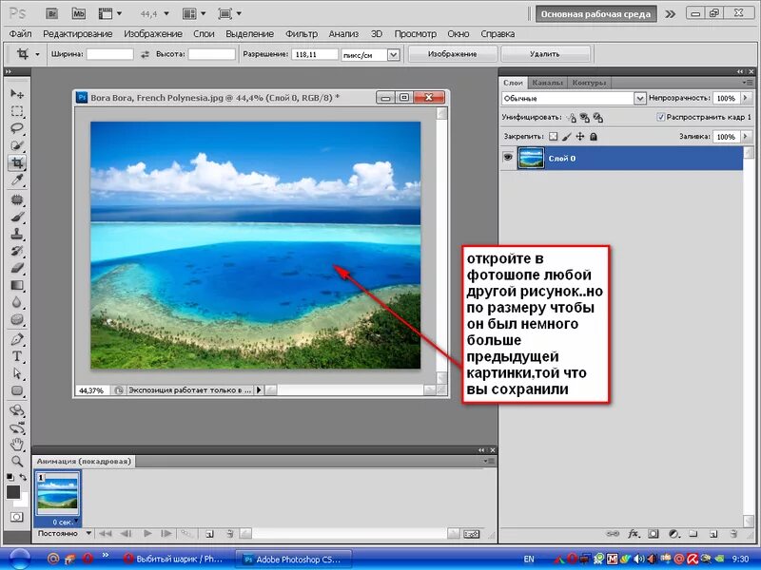Open the Редактирование menu
This screenshot has height=570, width=761.
point(78,34)
